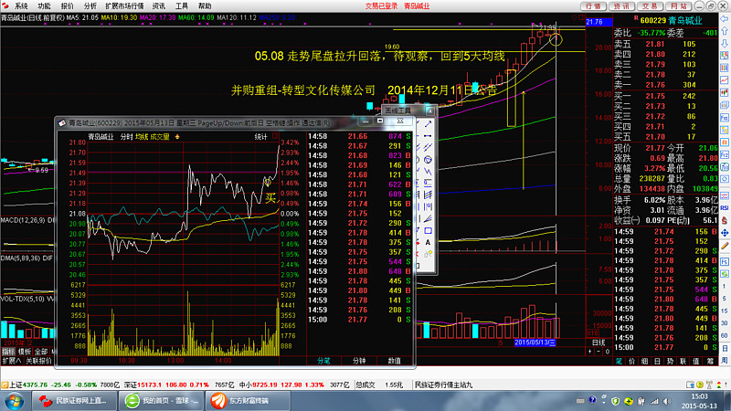Open the 扩展市场行情 menu
The image size is (731, 411).
click(x=124, y=5)
